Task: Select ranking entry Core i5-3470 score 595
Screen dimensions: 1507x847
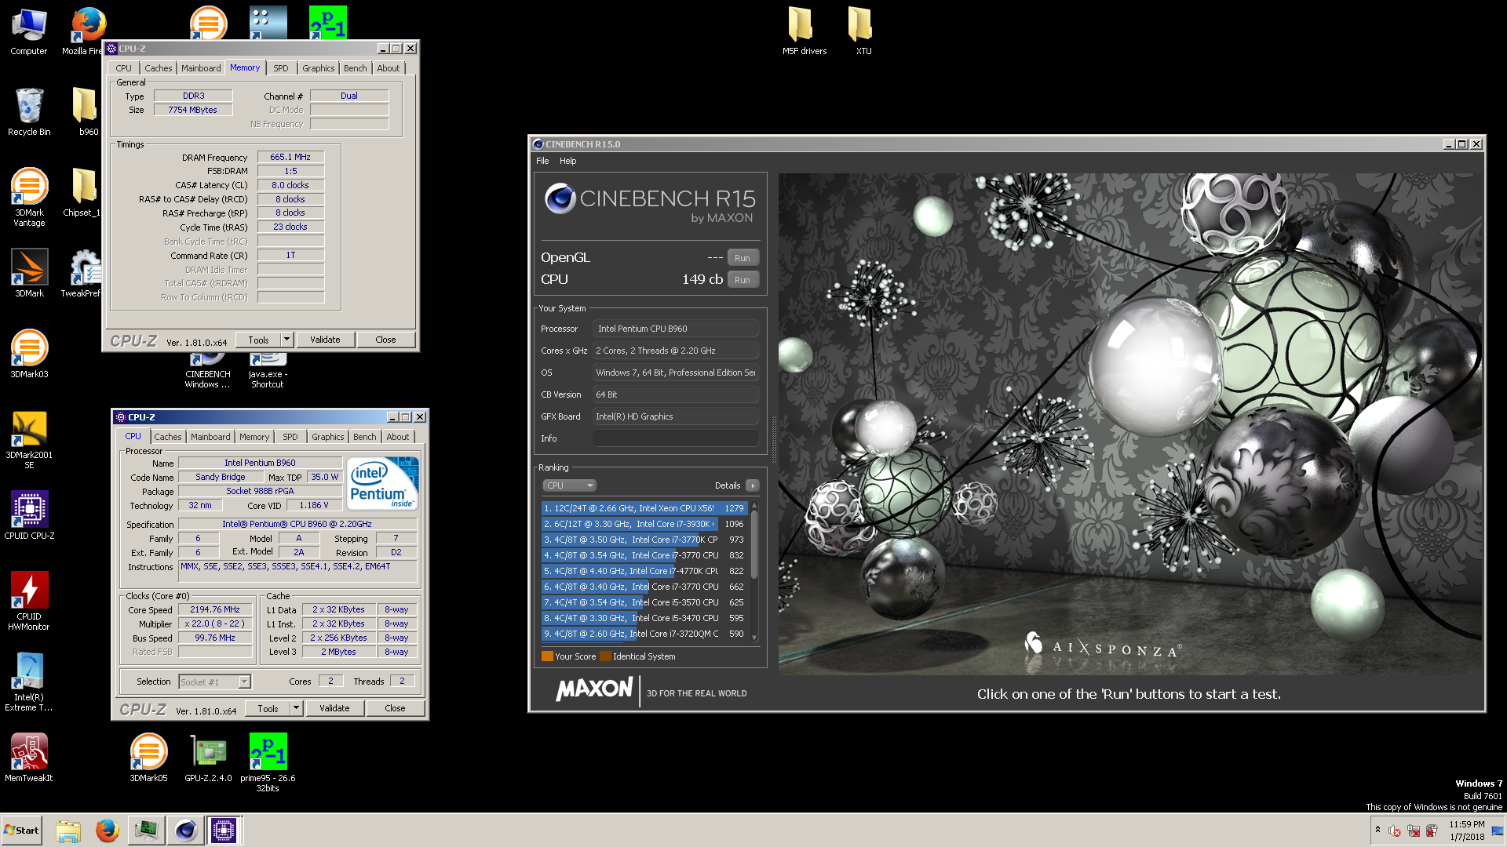Action: click(644, 618)
